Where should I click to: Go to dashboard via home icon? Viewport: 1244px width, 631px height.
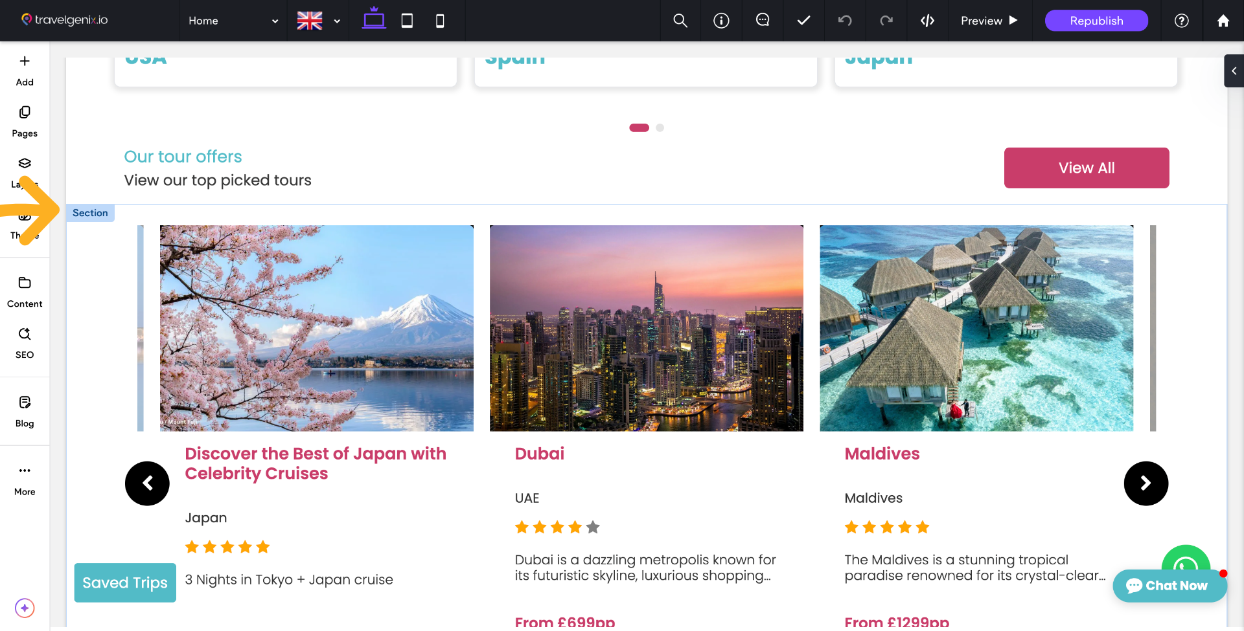1223,21
